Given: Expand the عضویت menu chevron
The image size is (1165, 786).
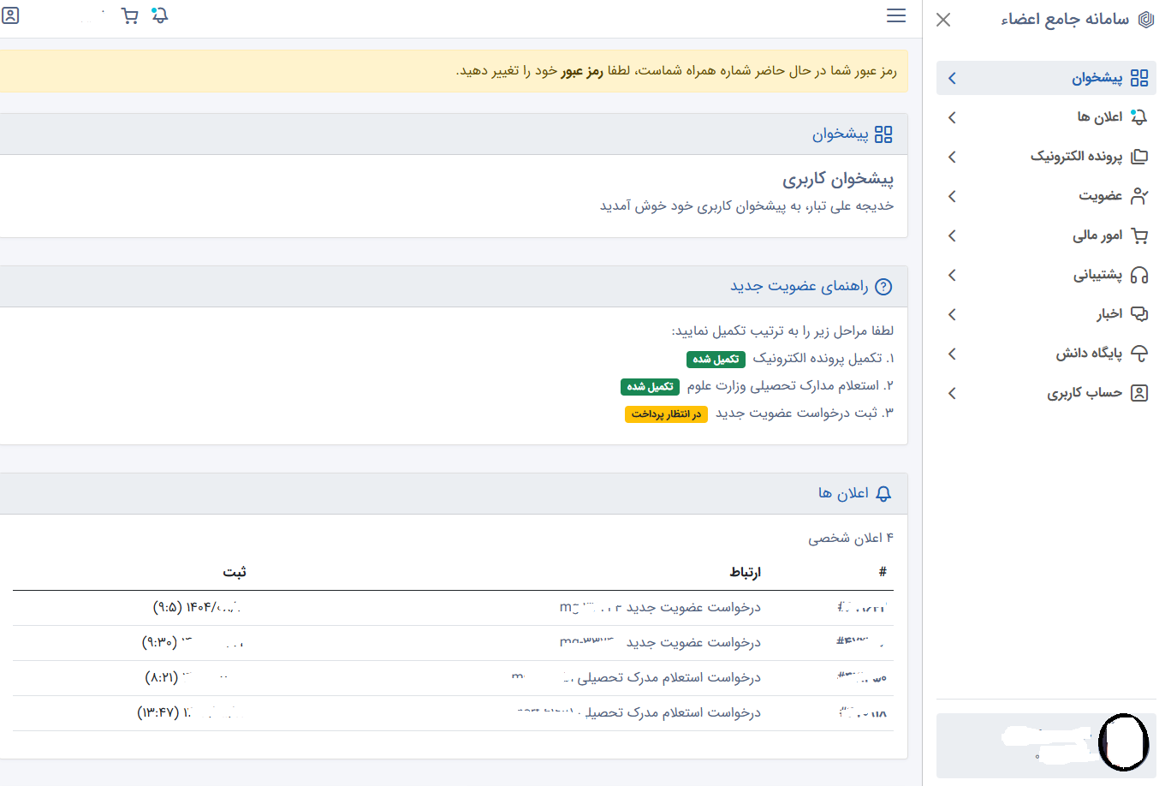Looking at the screenshot, I should (952, 196).
